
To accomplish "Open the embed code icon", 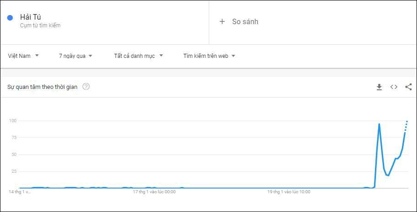I will click(394, 87).
